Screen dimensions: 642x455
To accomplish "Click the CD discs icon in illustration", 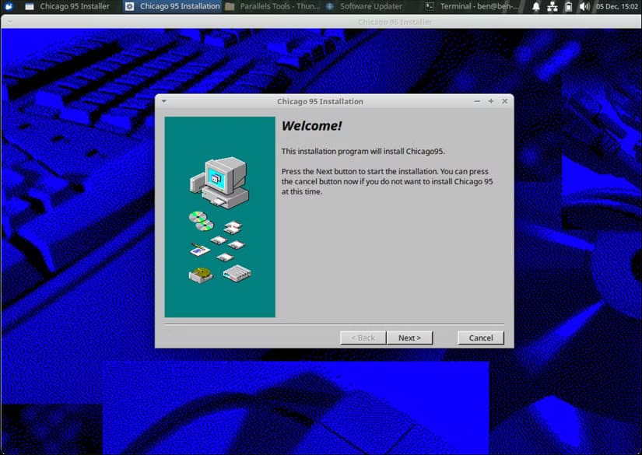I will point(201,221).
